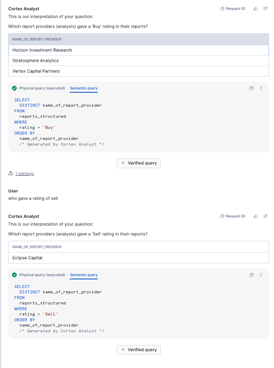Click the Eclipse Capital result cell

coord(27,258)
